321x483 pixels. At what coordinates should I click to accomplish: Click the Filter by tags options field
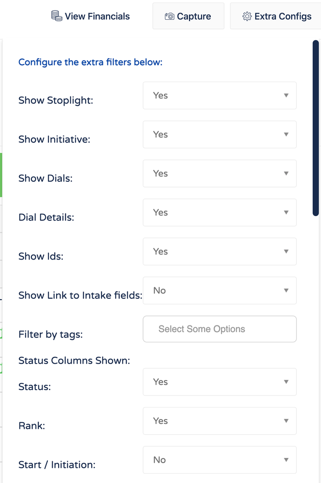tap(219, 329)
